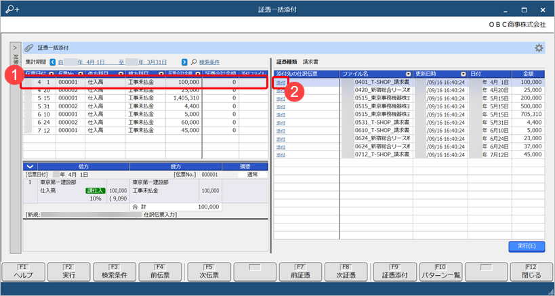
Task: Click 添付 link for 0515 file of 500,000
Action: click(x=281, y=107)
